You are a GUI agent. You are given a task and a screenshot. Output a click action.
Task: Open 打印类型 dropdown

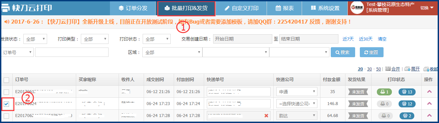click(x=95, y=39)
